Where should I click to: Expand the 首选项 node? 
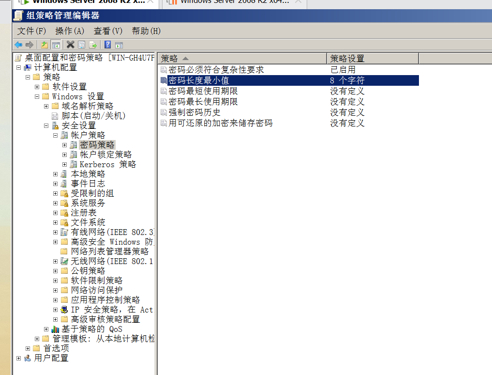pos(28,349)
